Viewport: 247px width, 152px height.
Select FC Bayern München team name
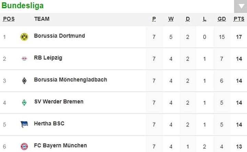(60, 145)
